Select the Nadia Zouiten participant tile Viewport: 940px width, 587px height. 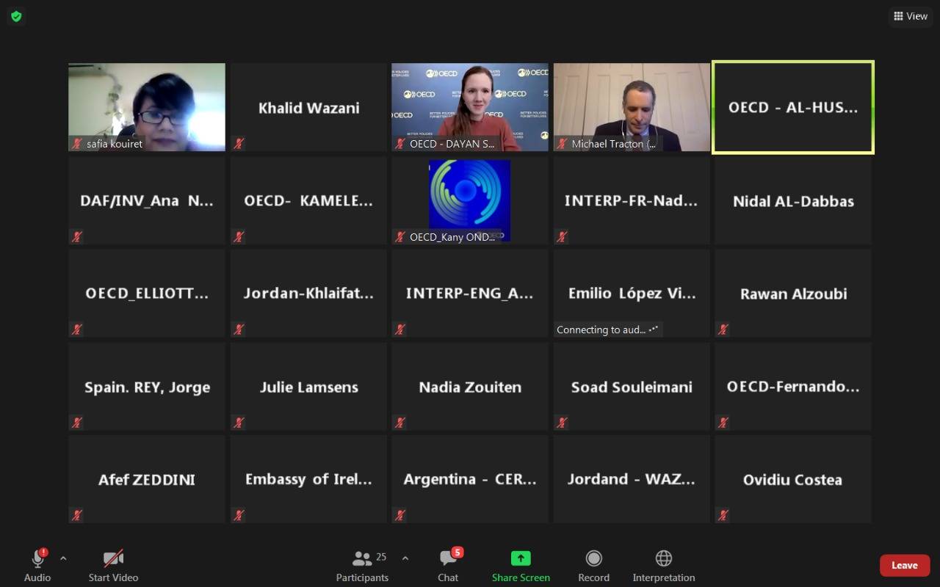pos(470,387)
